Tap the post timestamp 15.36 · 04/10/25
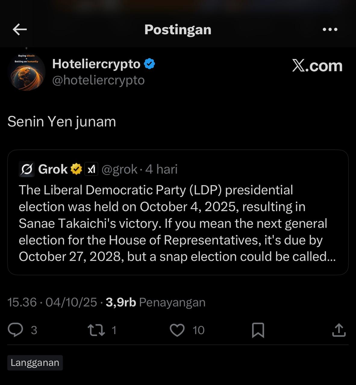The width and height of the screenshot is (356, 385). tap(52, 302)
